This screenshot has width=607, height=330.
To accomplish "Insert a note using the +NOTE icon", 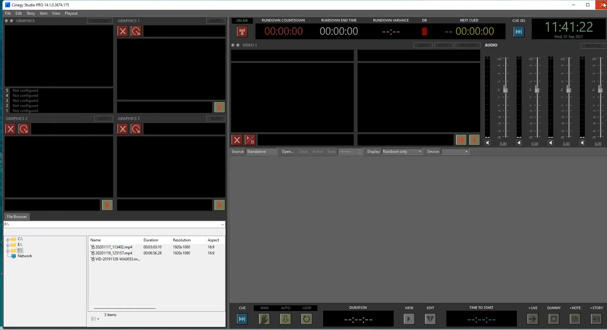I will pyautogui.click(x=575, y=319).
